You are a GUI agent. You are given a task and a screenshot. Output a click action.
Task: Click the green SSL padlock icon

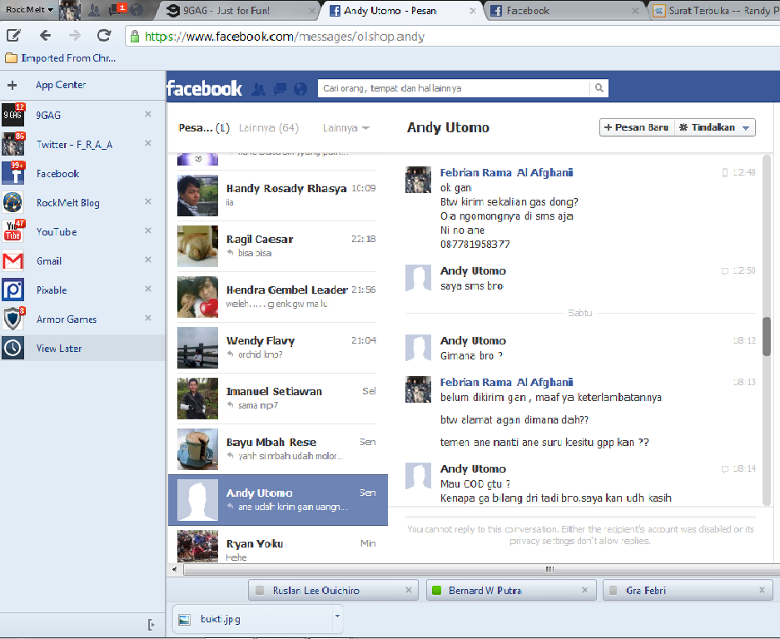click(x=134, y=37)
